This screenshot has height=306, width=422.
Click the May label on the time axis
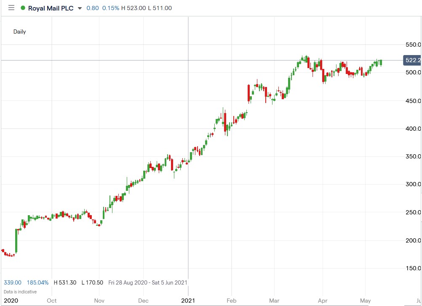(x=365, y=301)
